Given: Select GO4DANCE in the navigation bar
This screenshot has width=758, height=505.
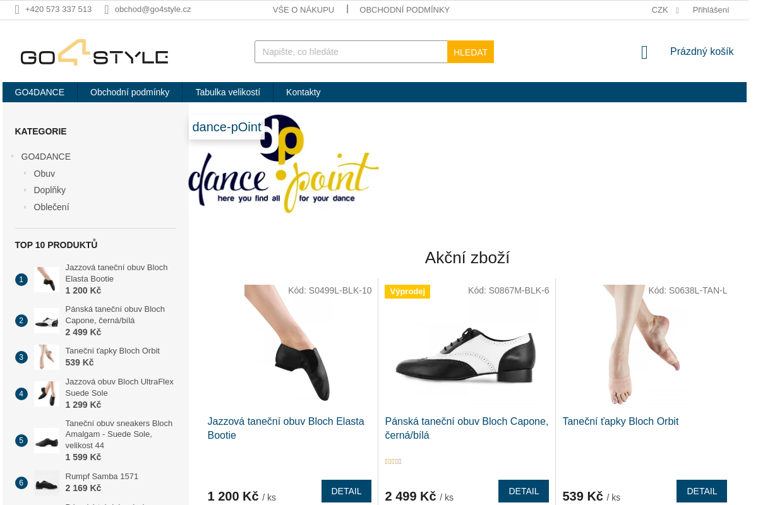Looking at the screenshot, I should (x=40, y=92).
